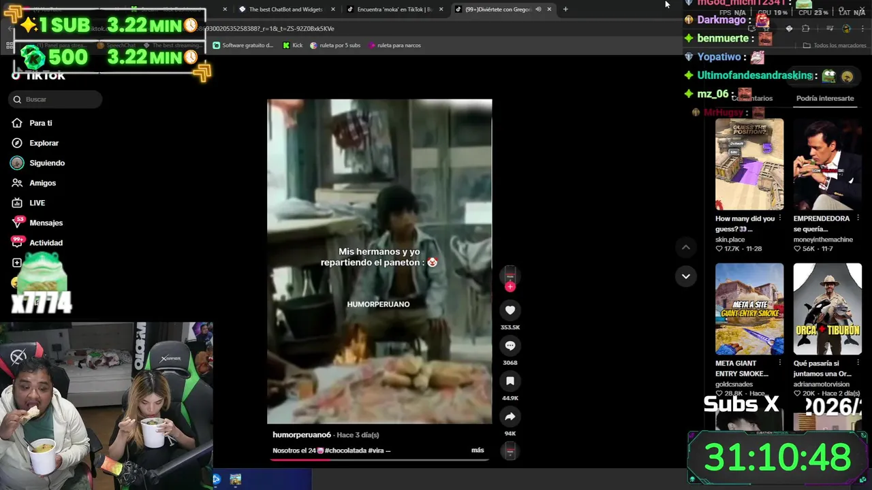The width and height of the screenshot is (872, 490).
Task: Save the video using the bookmark icon
Action: tap(510, 381)
